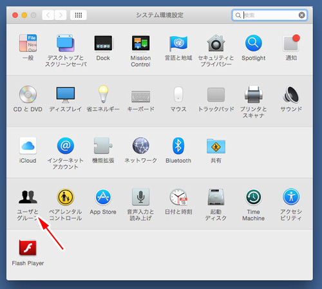The height and width of the screenshot is (289, 322).
Task: Open ペアレンタルコントロール preferences
Action: [66, 197]
